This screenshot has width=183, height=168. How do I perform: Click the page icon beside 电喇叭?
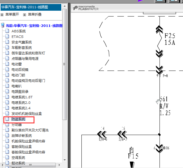pyautogui.click(x=7, y=86)
